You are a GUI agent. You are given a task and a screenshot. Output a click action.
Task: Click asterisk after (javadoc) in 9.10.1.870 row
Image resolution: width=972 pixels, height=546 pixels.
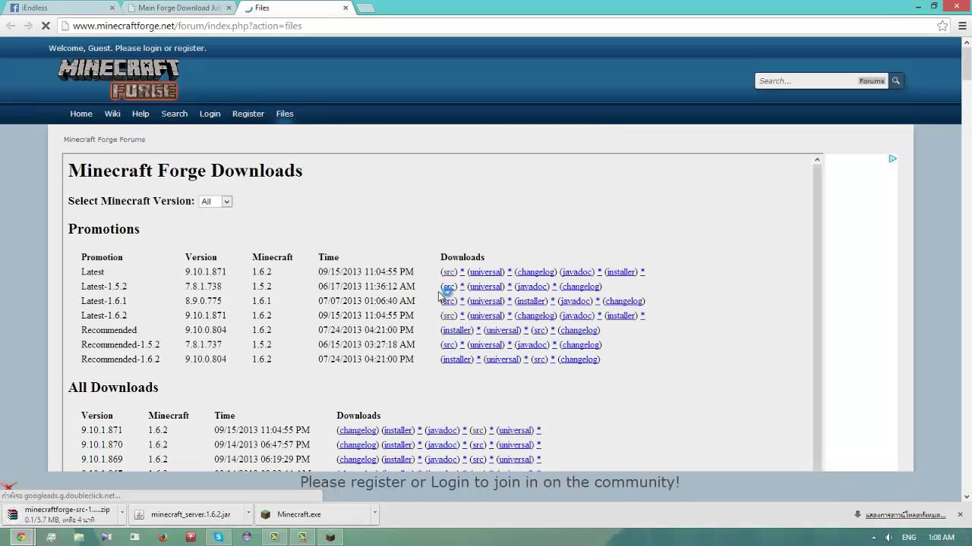coord(465,444)
